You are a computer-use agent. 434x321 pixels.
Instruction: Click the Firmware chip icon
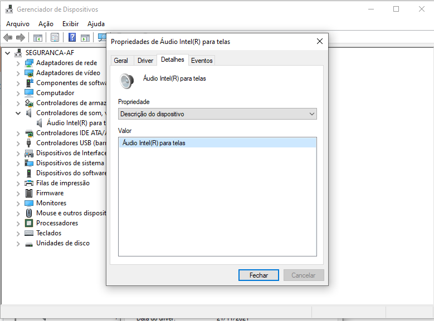(x=29, y=193)
